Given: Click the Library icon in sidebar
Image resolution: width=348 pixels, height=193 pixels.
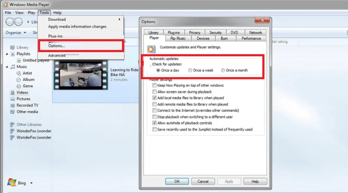Looking at the screenshot, I should [13, 47].
